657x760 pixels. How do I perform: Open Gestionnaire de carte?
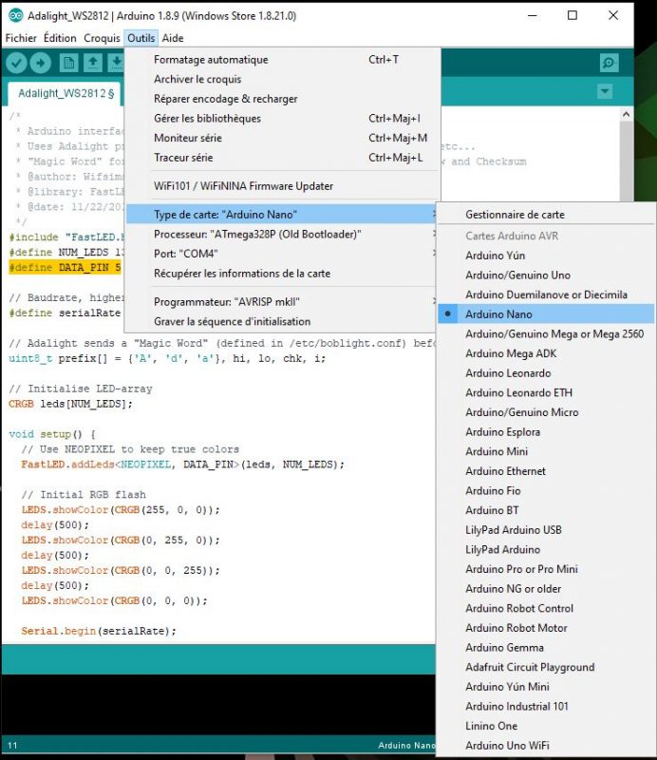[x=546, y=215]
